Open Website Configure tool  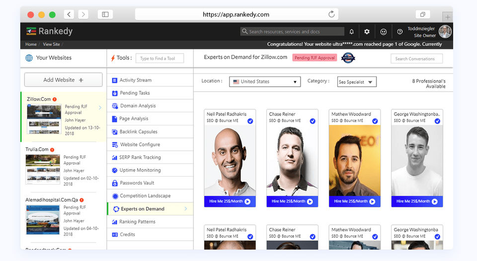[x=150, y=144]
